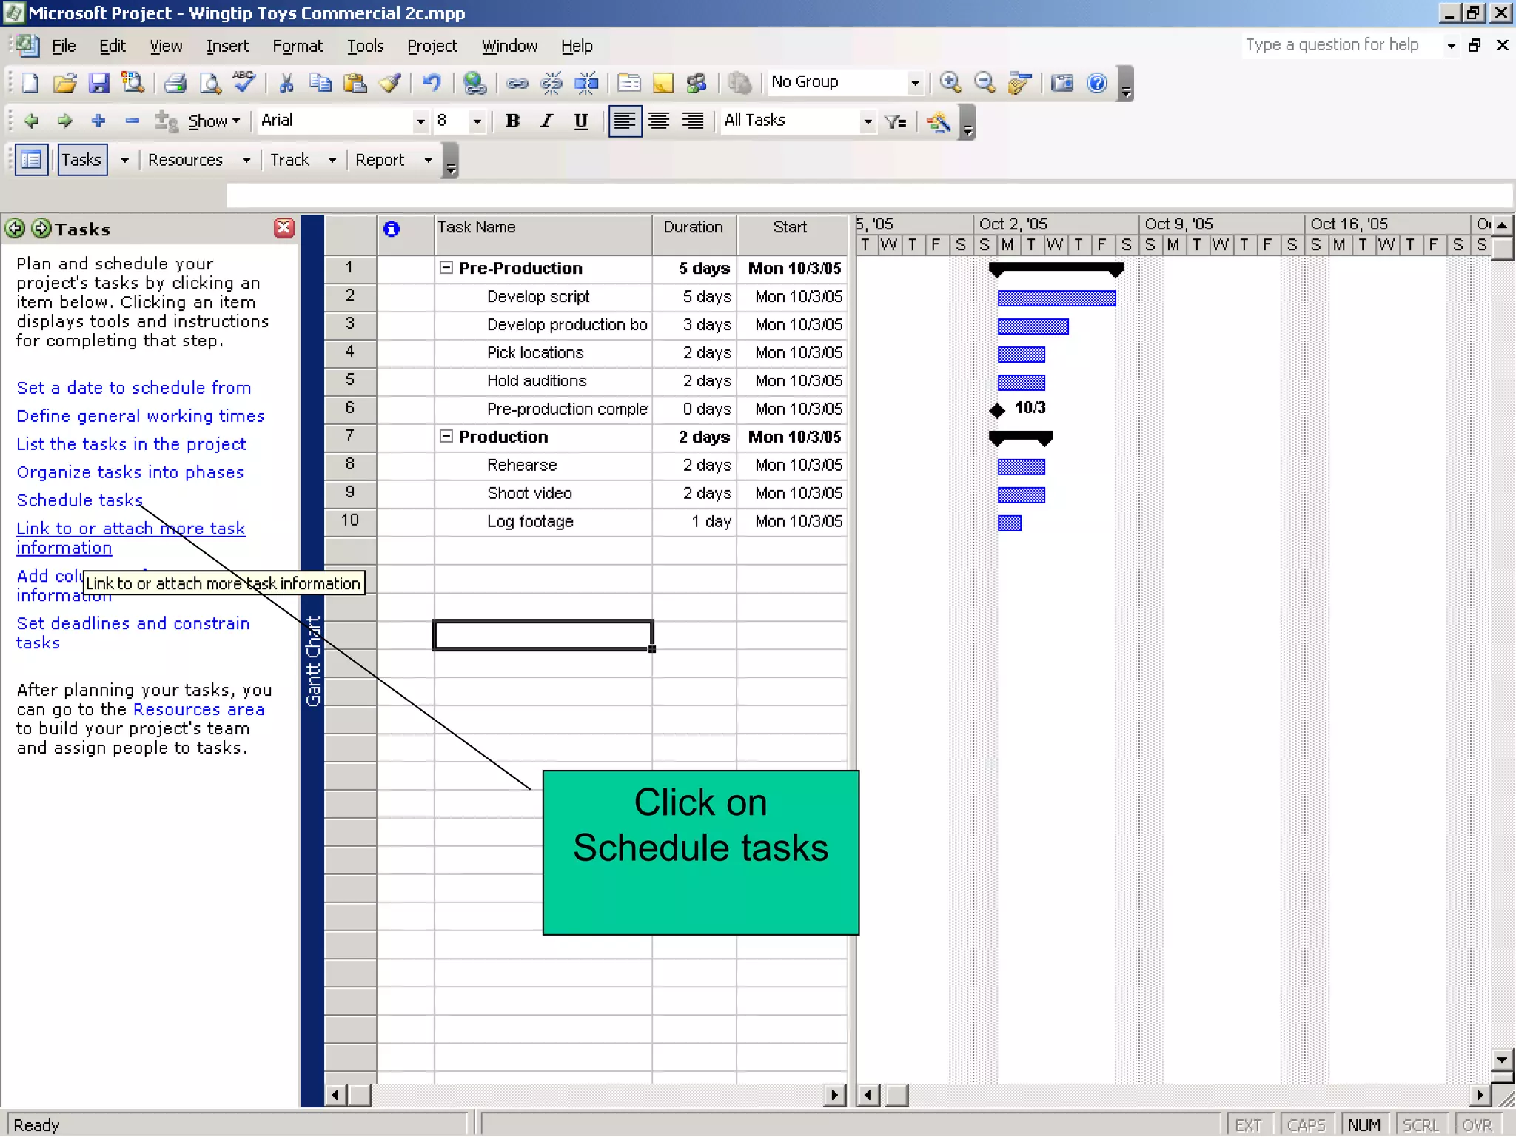This screenshot has width=1516, height=1137.
Task: Toggle Align Left button
Action: tap(625, 121)
